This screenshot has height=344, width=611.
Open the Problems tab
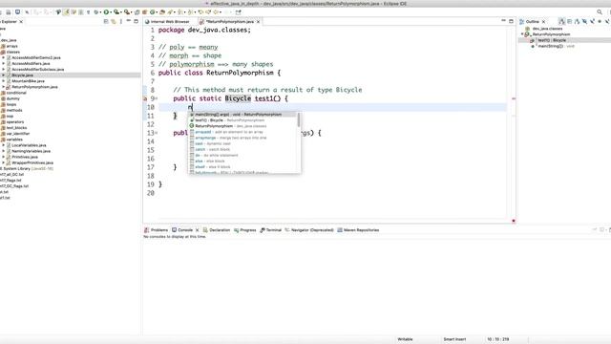pyautogui.click(x=157, y=230)
